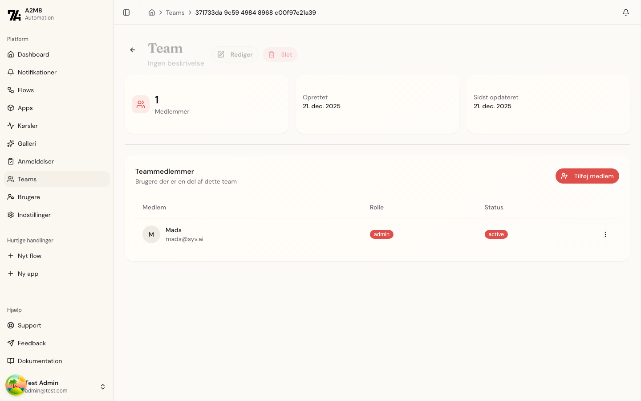Click the home breadcrumb icon
The image size is (641, 401).
[x=152, y=12]
